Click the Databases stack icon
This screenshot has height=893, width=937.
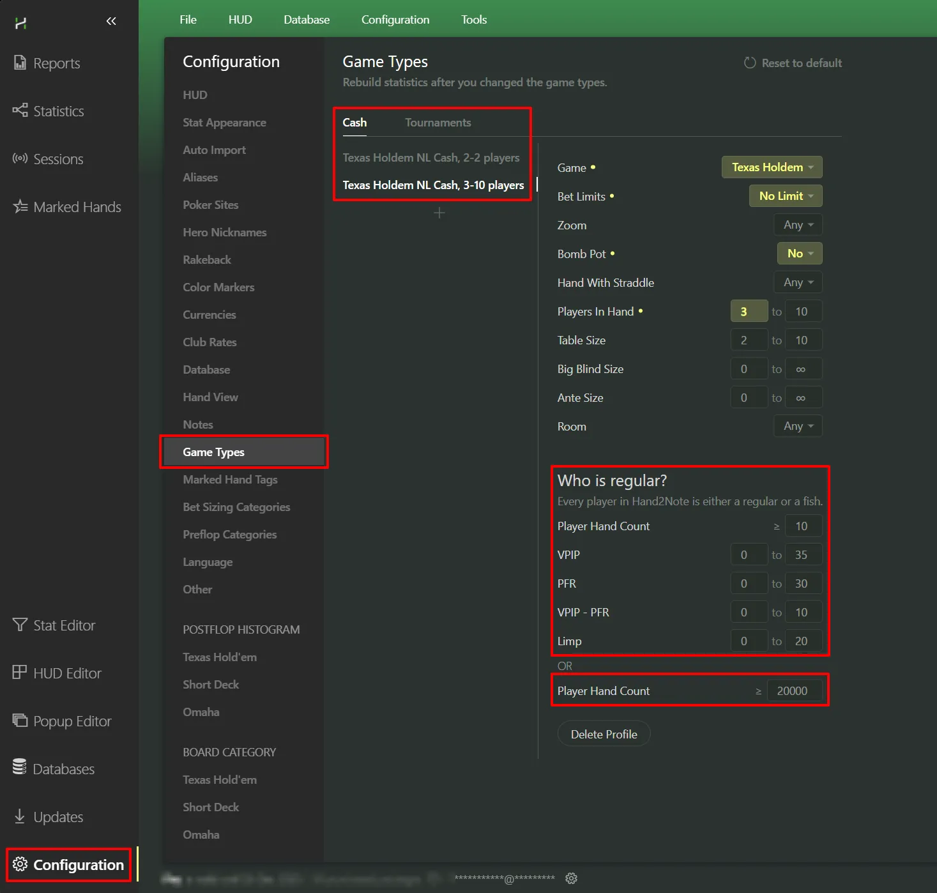tap(20, 768)
